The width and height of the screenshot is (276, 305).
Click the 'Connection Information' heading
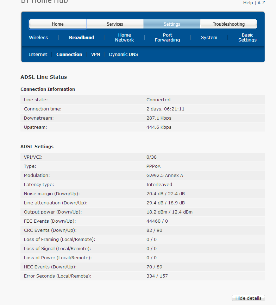coord(48,89)
